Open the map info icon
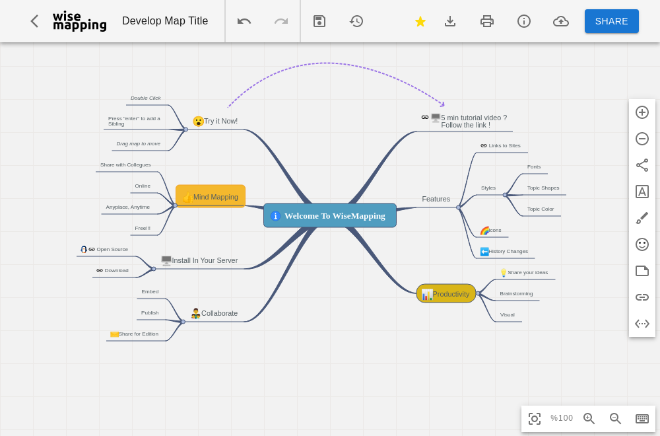 click(524, 21)
